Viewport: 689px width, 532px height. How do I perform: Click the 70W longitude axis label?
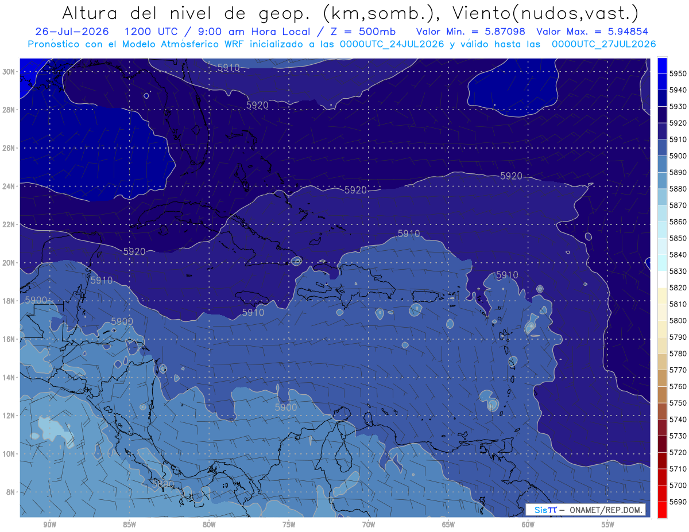(369, 524)
